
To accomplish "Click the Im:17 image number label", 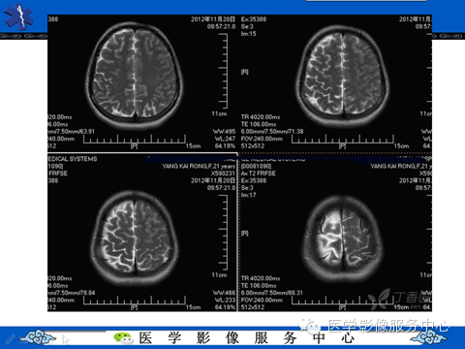I will [248, 195].
